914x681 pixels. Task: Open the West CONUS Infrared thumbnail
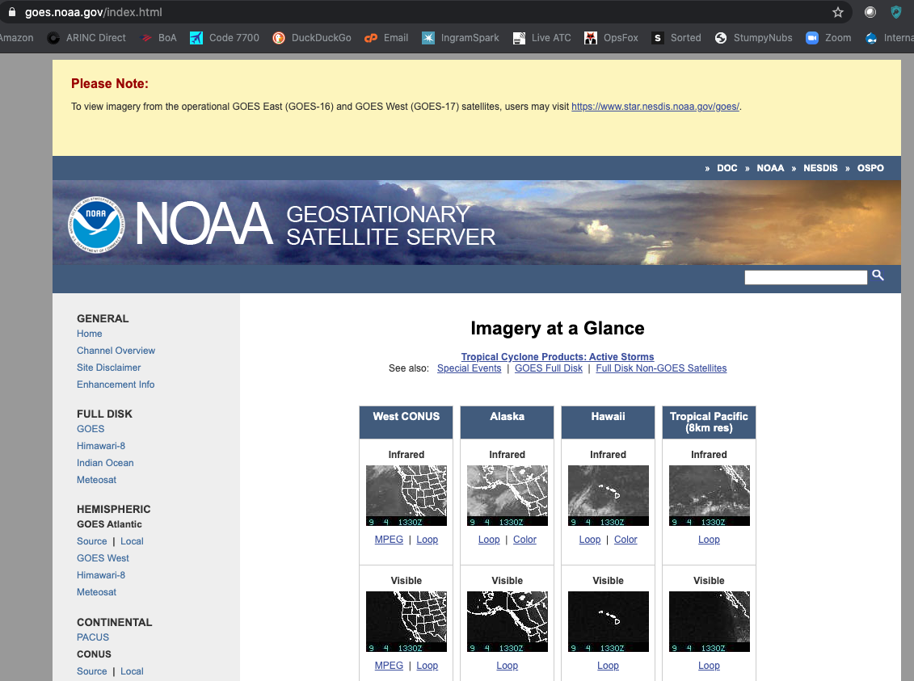(406, 495)
